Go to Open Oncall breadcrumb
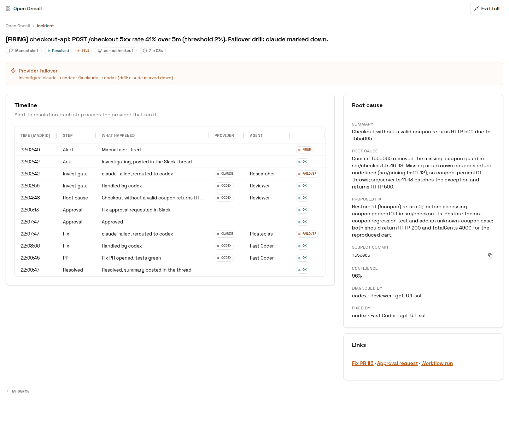Screen dimensions: 509x442 point(18,26)
